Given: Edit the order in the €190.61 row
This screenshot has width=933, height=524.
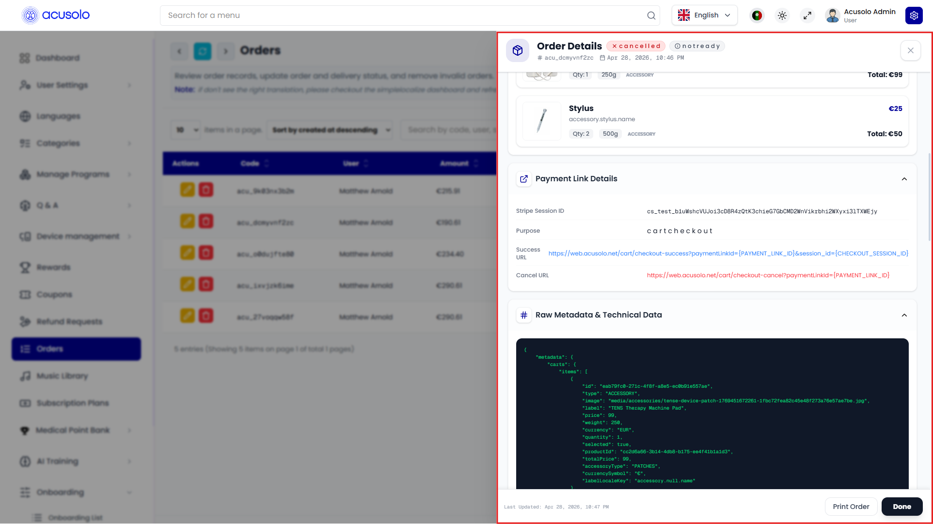Looking at the screenshot, I should click(188, 221).
